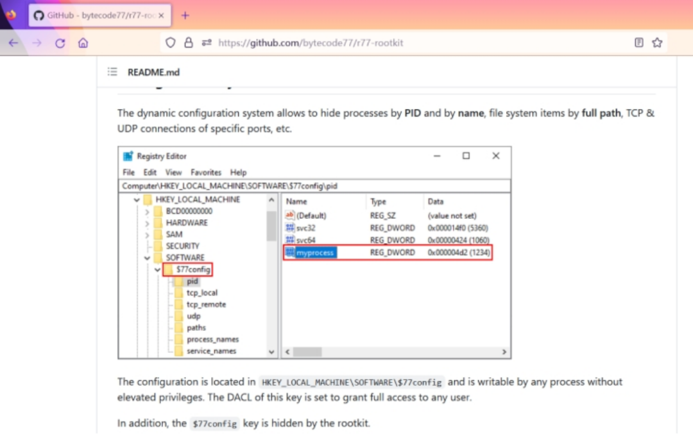Click the tree pane scroll-down arrow
The height and width of the screenshot is (434, 693).
(x=271, y=352)
